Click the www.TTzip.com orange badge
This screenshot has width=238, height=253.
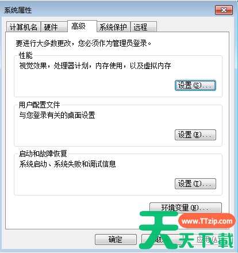pos(206,221)
